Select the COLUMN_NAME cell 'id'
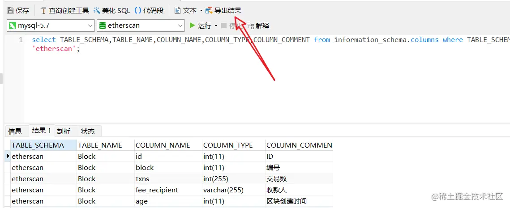Image resolution: width=510 pixels, height=208 pixels. click(x=168, y=156)
